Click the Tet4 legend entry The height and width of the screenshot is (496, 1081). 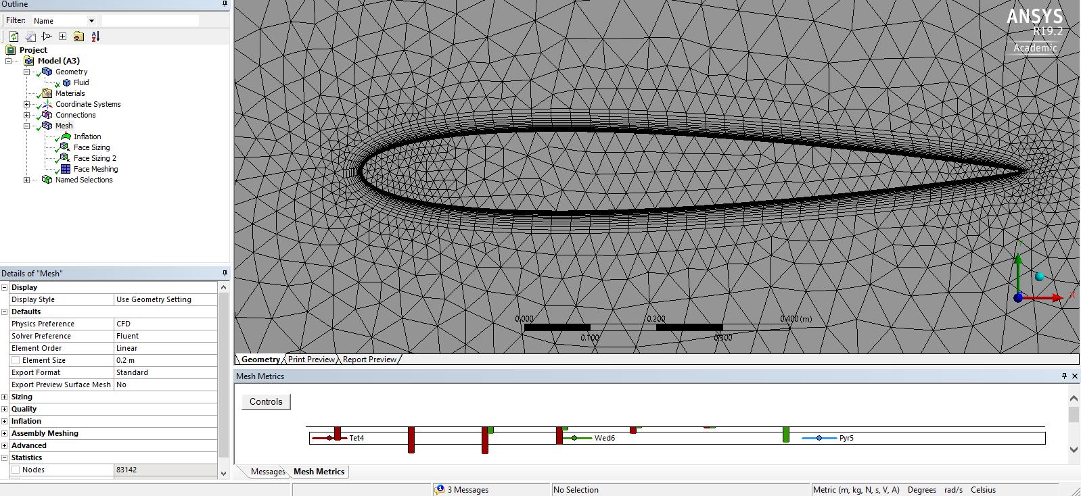click(338, 438)
